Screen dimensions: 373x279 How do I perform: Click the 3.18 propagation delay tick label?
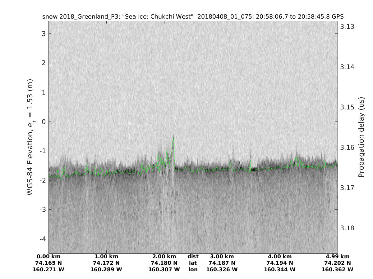point(347,228)
